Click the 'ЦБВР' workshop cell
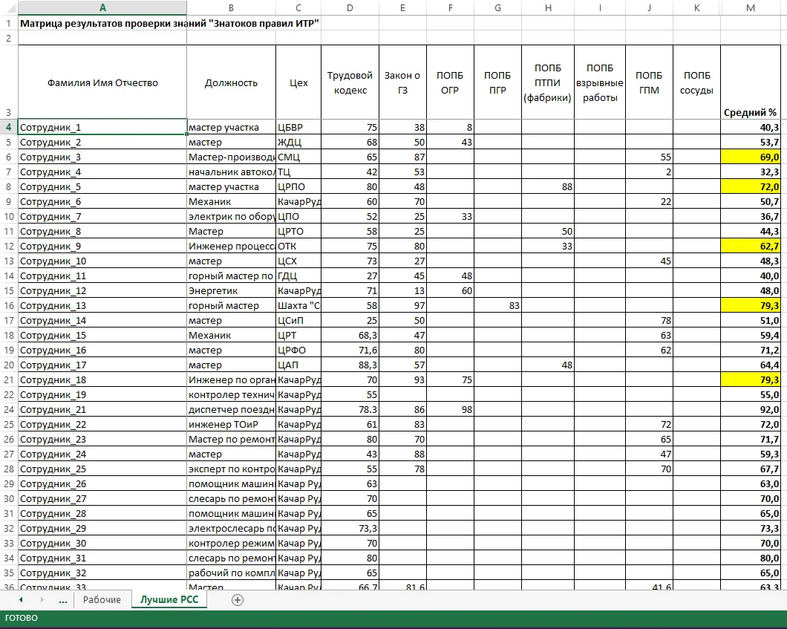787x629 pixels. pyautogui.click(x=298, y=128)
